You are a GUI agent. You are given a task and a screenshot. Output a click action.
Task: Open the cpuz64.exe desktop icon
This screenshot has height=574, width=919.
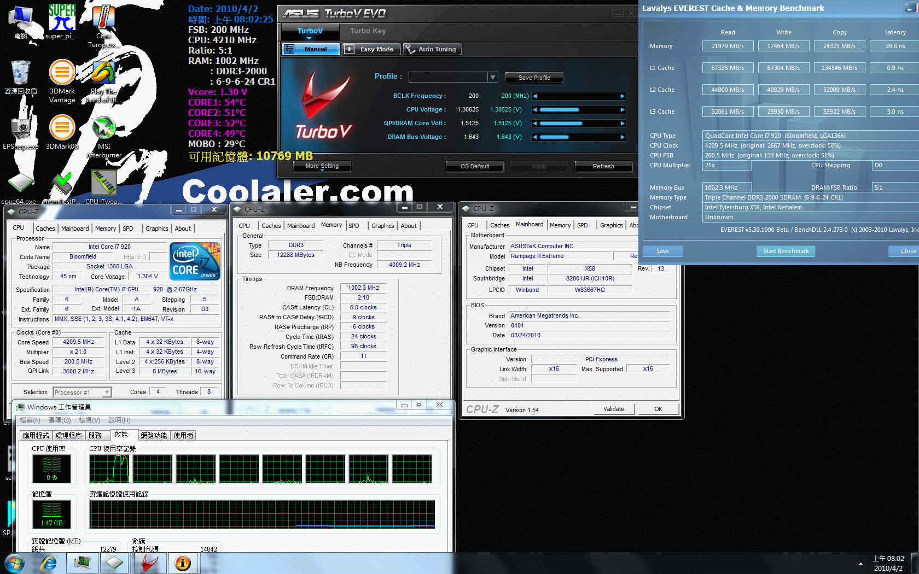point(20,188)
